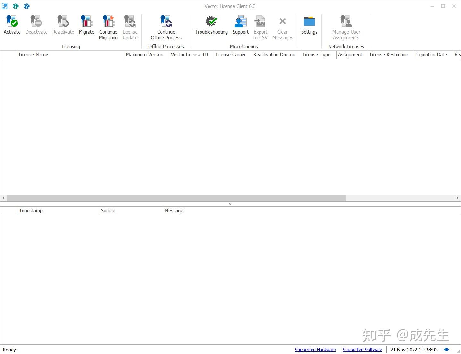Image resolution: width=461 pixels, height=354 pixels.
Task: Sort messages by Source column
Action: click(131, 211)
